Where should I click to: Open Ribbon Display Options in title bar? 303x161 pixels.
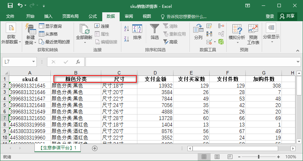coord(247,5)
